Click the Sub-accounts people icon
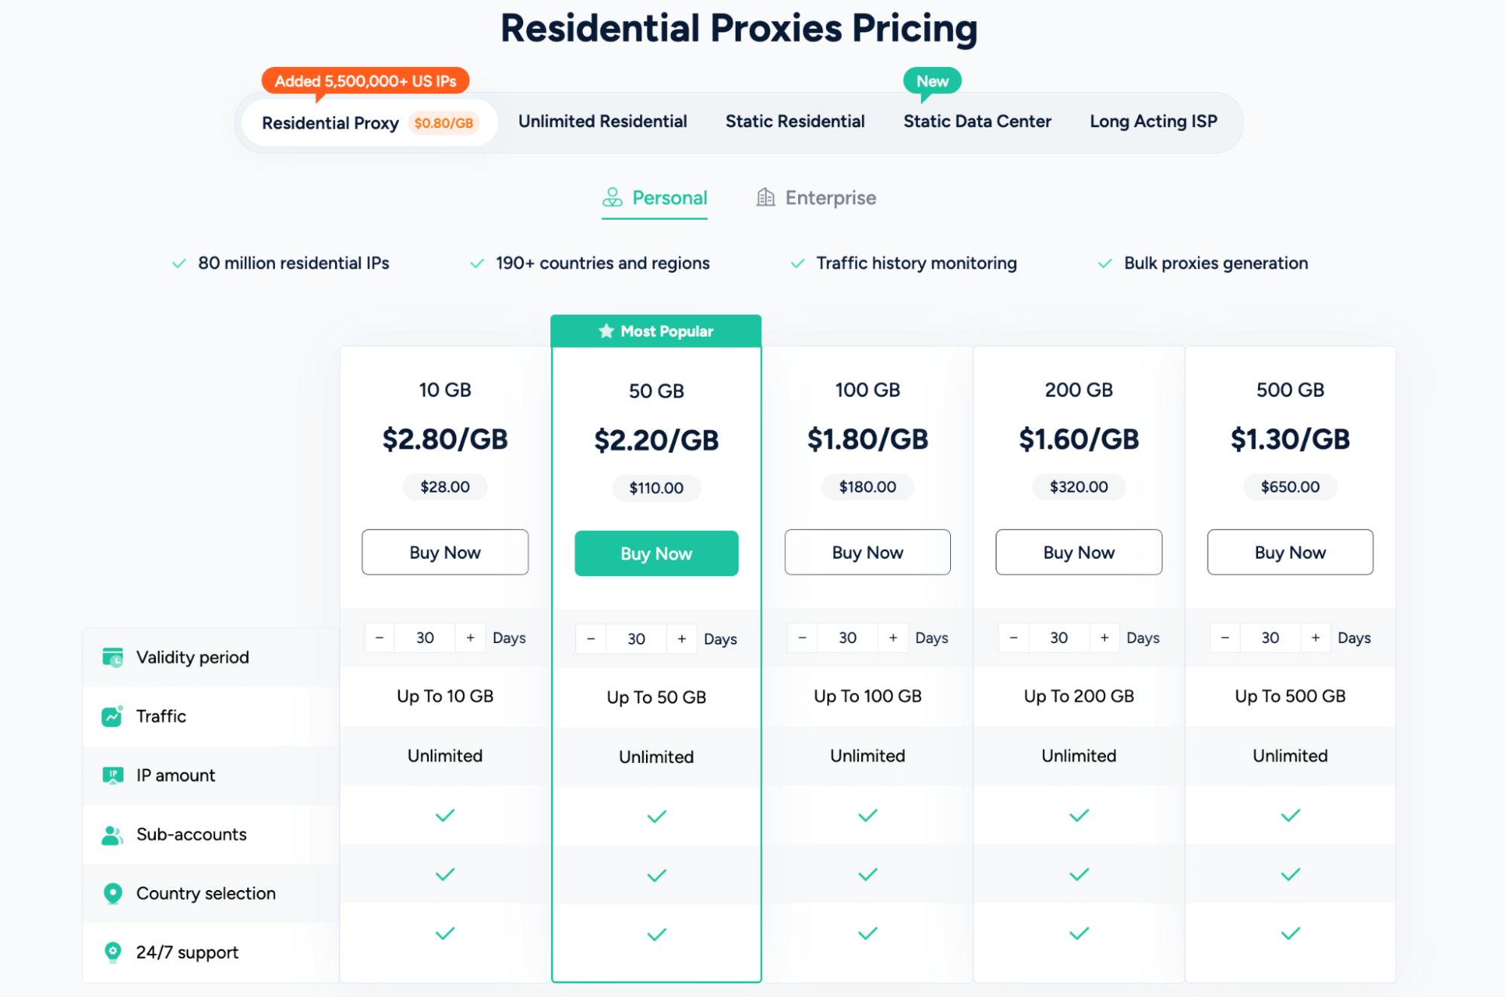This screenshot has width=1505, height=997. tap(112, 834)
